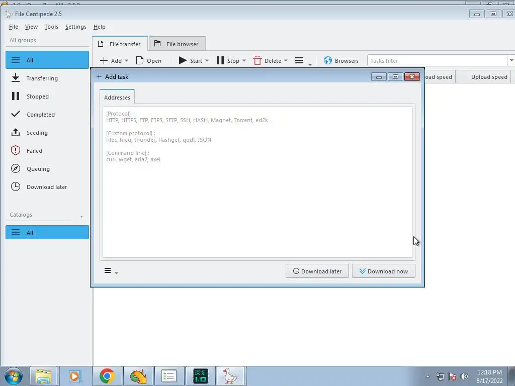Select All under Catalogs

(x=47, y=232)
